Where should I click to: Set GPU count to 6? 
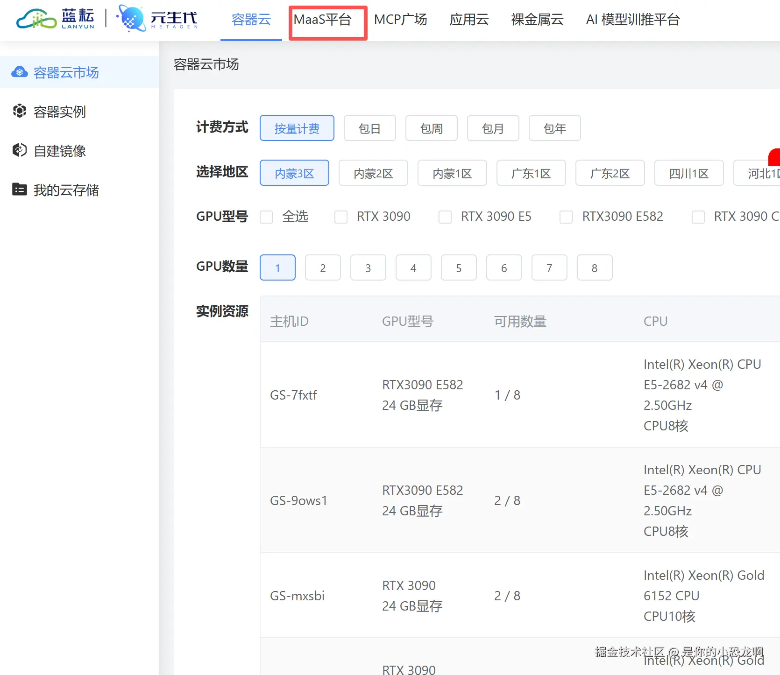point(504,267)
